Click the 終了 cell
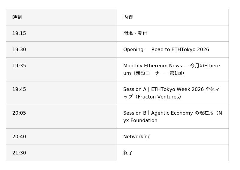This screenshot has height=170, width=240. (173, 153)
